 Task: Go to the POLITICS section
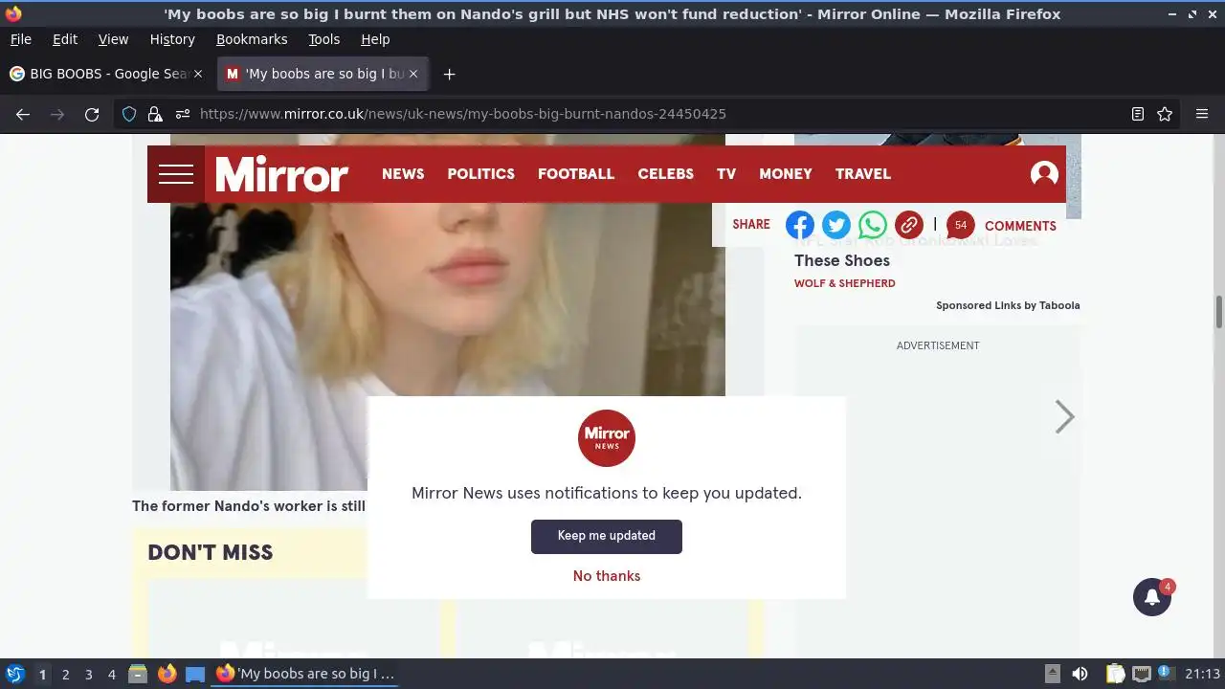(480, 174)
